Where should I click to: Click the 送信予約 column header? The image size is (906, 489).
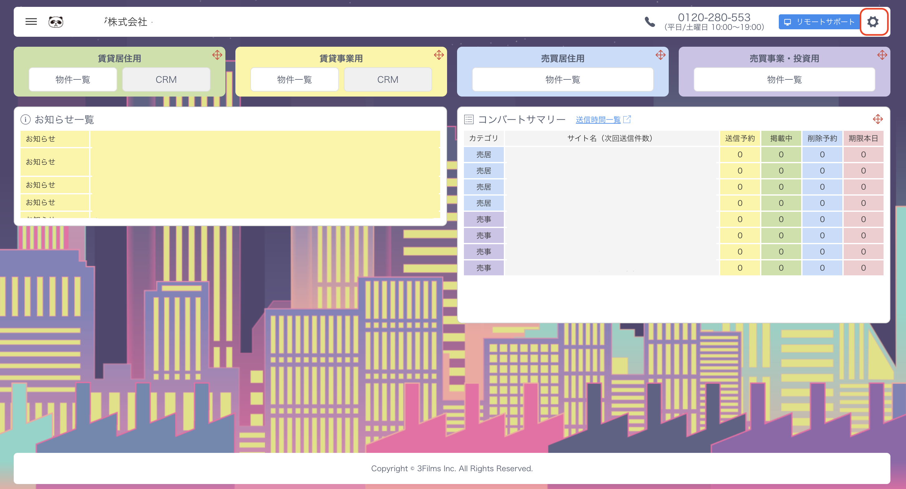(x=740, y=138)
